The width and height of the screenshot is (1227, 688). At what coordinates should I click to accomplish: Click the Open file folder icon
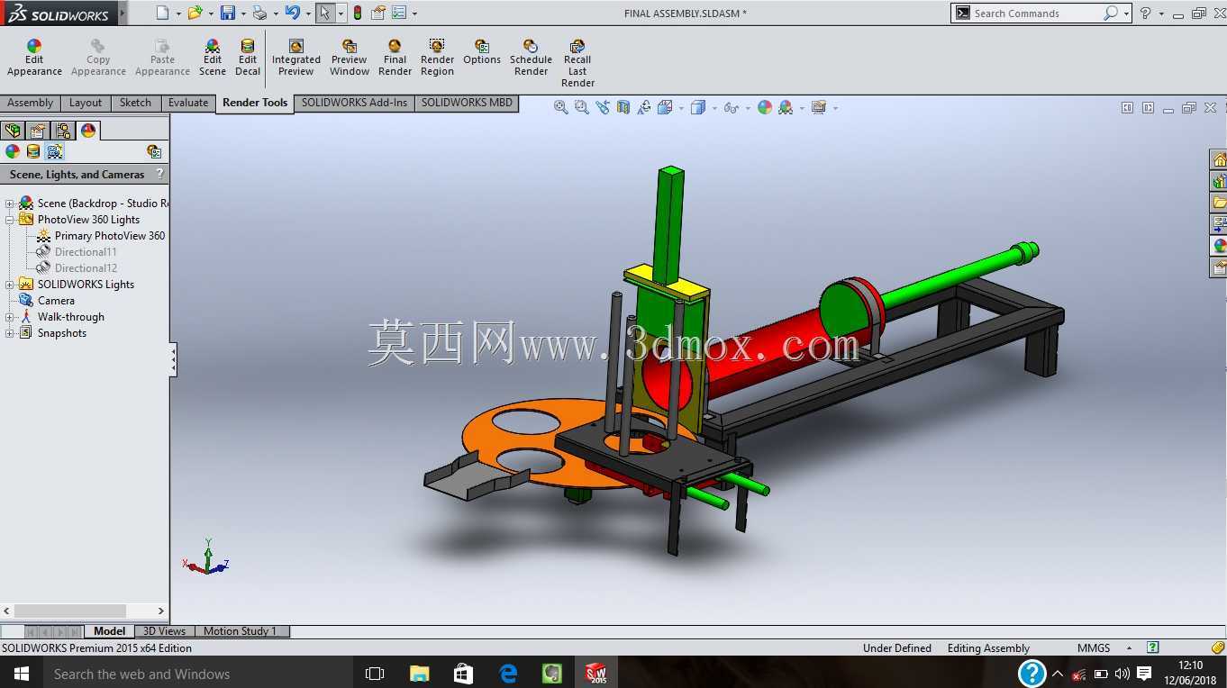pyautogui.click(x=195, y=13)
